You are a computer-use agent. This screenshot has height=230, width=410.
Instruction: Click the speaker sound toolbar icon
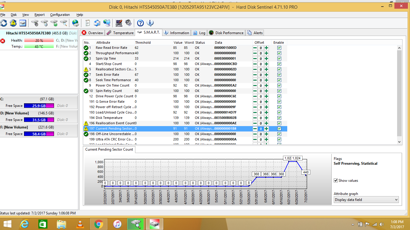[128, 23]
